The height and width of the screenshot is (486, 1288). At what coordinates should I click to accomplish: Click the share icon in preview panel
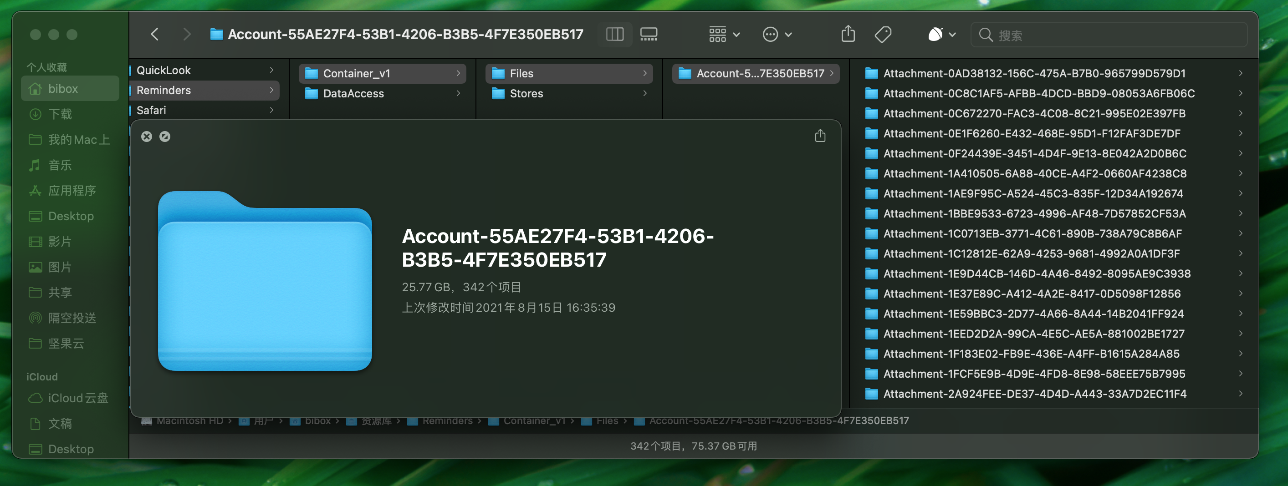[x=820, y=136]
